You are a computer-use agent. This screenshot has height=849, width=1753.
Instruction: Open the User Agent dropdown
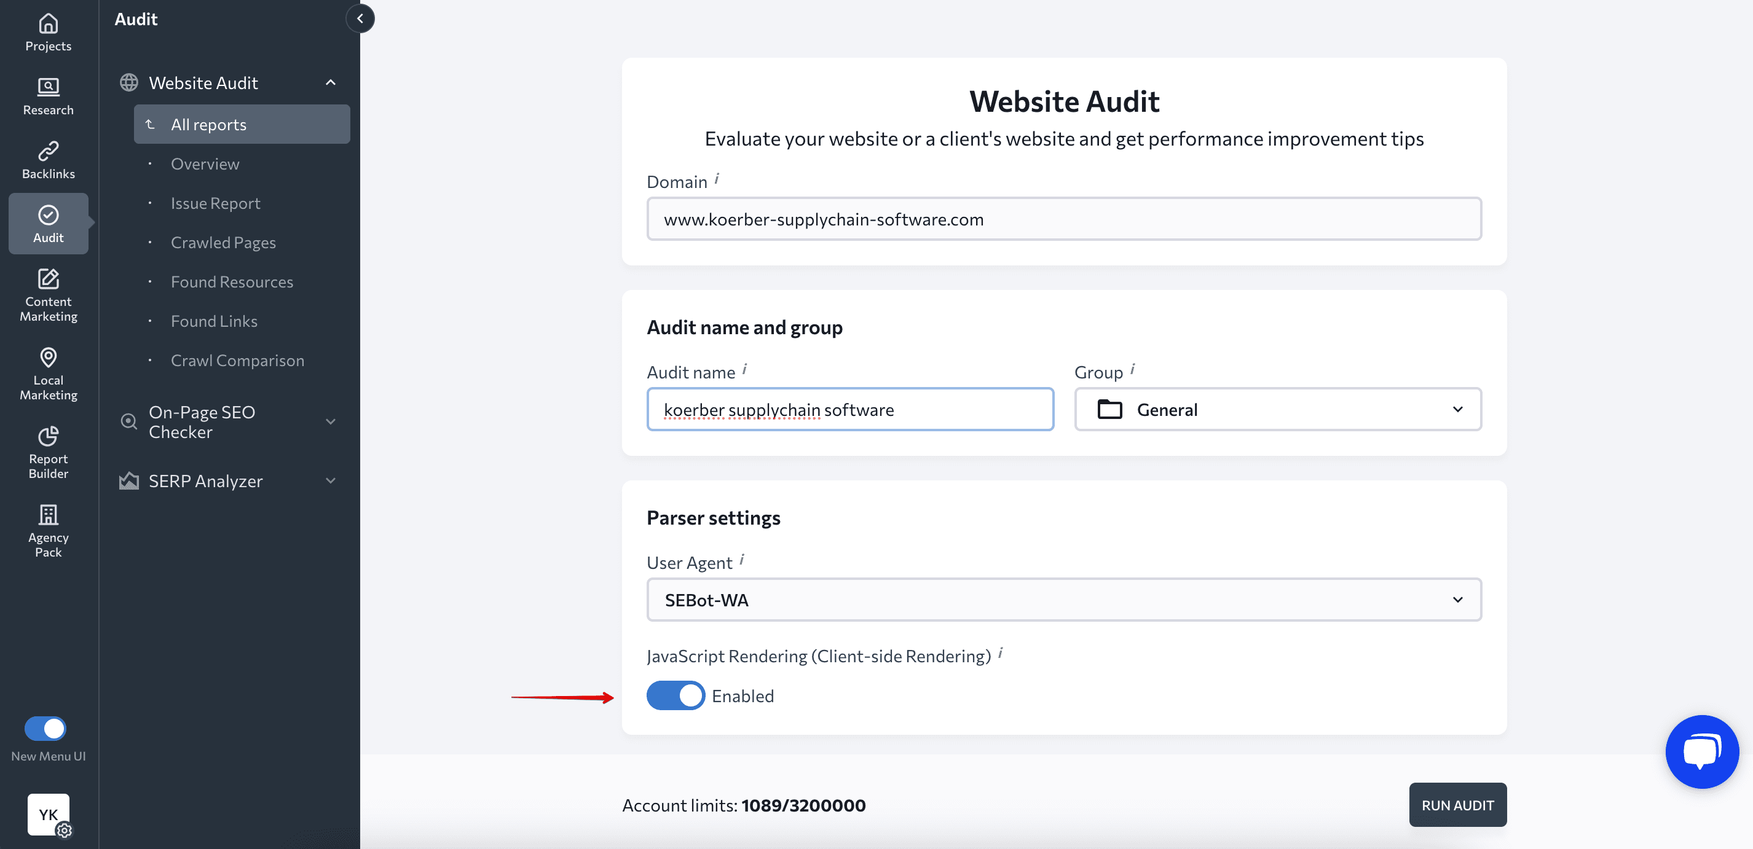(x=1063, y=599)
